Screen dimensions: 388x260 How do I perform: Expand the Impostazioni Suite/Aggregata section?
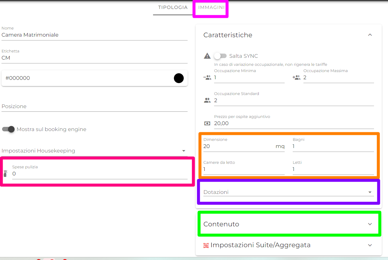point(289,245)
